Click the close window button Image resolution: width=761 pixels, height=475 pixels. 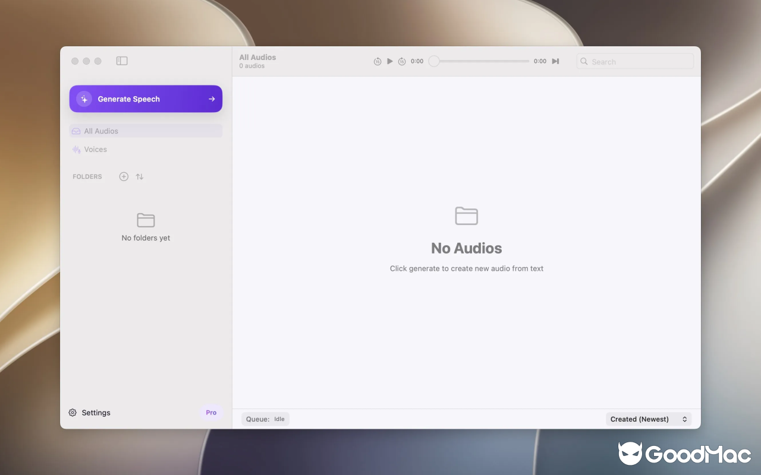[x=75, y=61]
